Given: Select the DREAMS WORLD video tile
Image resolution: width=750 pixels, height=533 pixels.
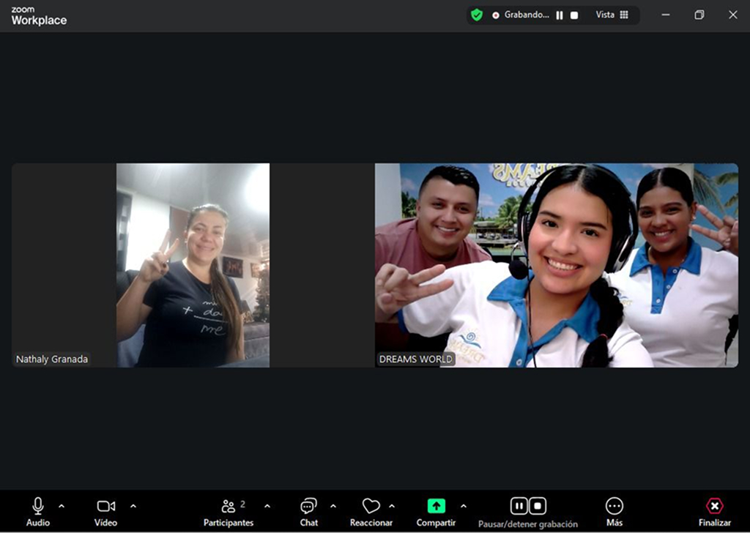Looking at the screenshot, I should tap(556, 264).
